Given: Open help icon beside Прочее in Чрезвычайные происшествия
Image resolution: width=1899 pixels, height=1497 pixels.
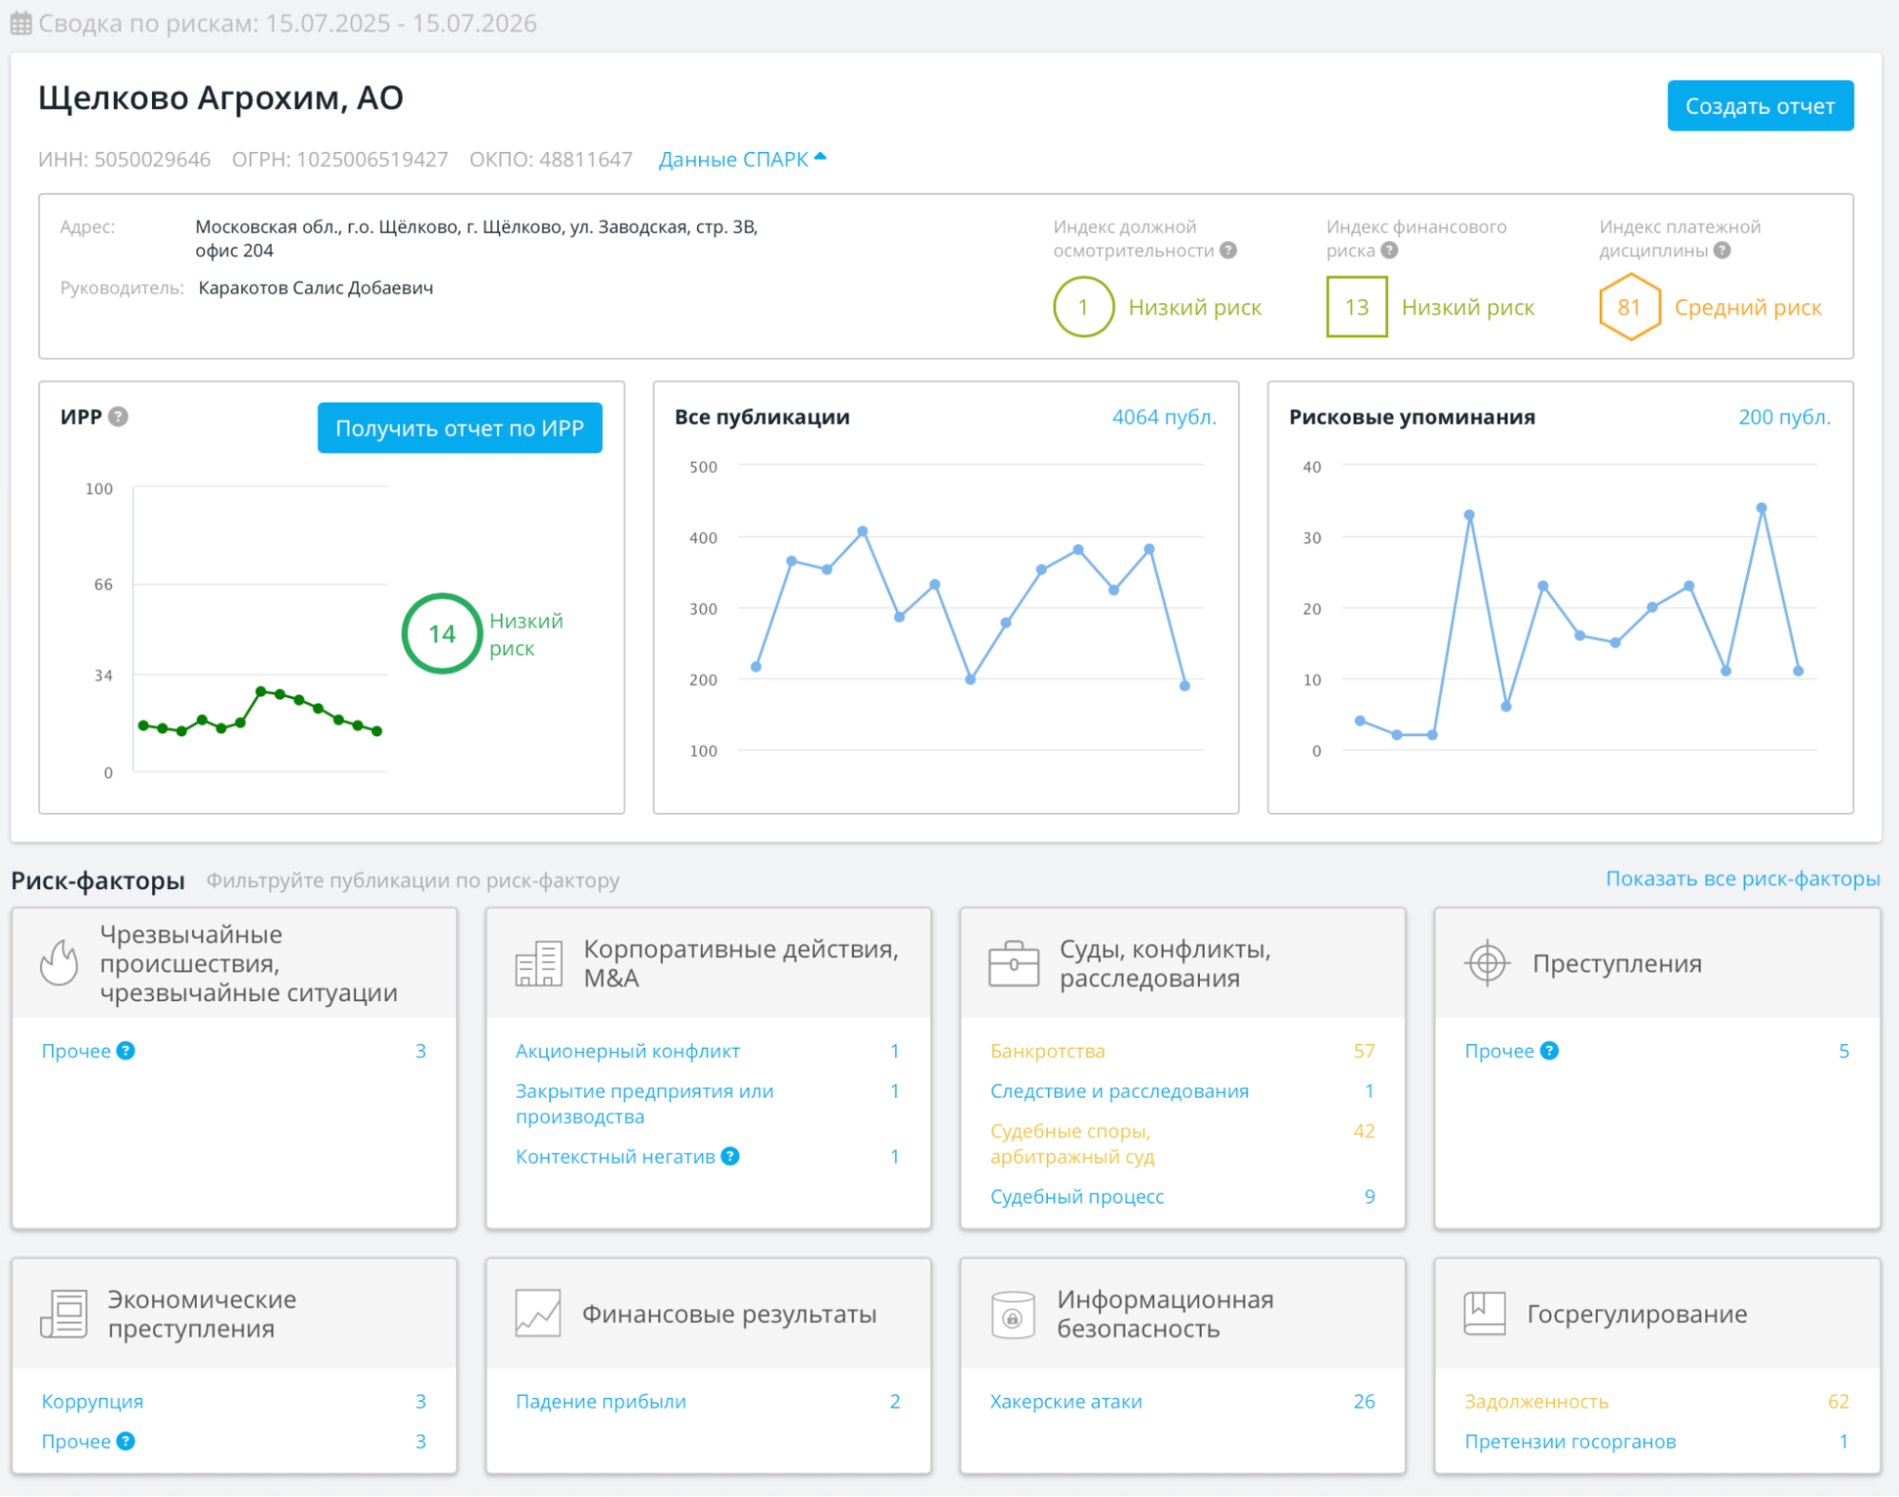Looking at the screenshot, I should tap(125, 1051).
